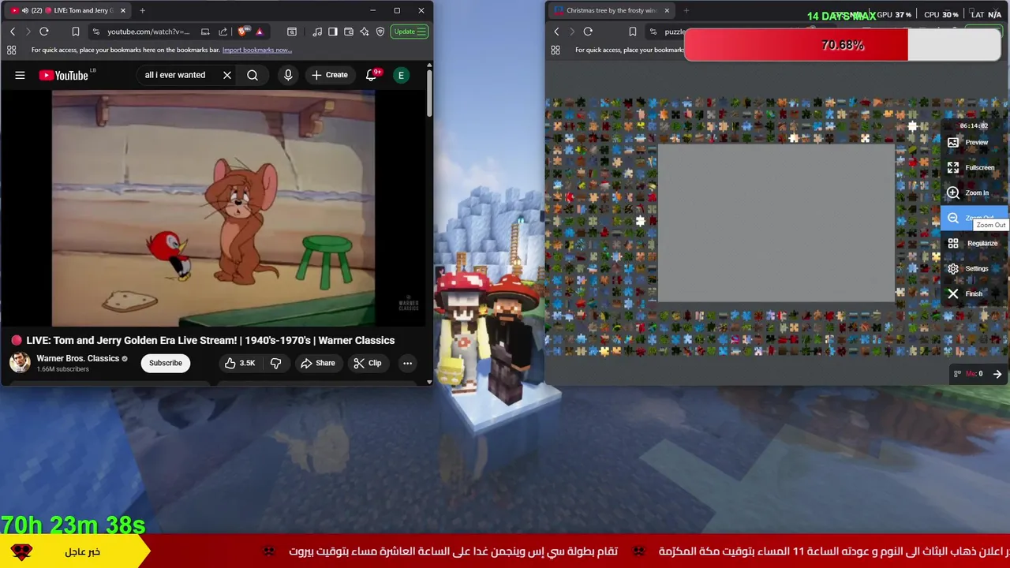This screenshot has height=568, width=1010.
Task: Go back in the puzzle browser window
Action: 556,32
